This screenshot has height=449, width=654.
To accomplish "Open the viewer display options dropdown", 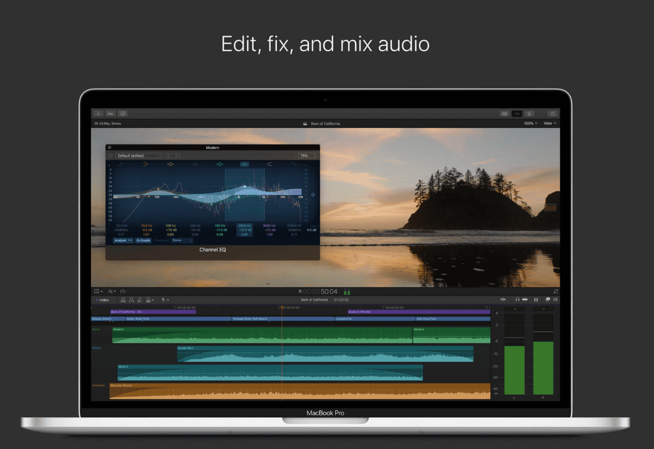I will pyautogui.click(x=98, y=291).
